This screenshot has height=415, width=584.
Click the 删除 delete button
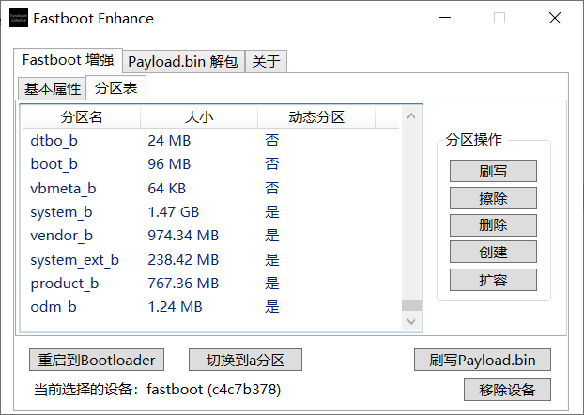point(493,225)
